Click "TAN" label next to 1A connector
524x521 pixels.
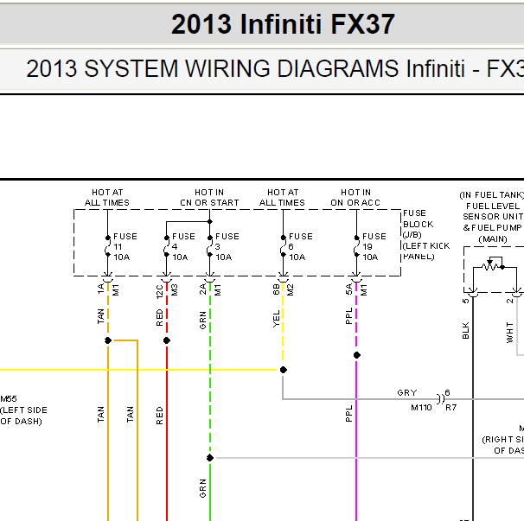pos(100,316)
